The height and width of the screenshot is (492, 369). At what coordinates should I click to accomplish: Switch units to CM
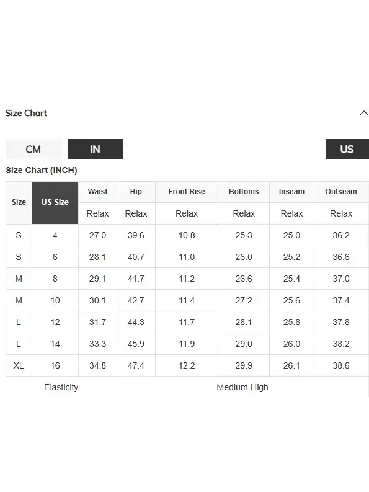point(33,149)
